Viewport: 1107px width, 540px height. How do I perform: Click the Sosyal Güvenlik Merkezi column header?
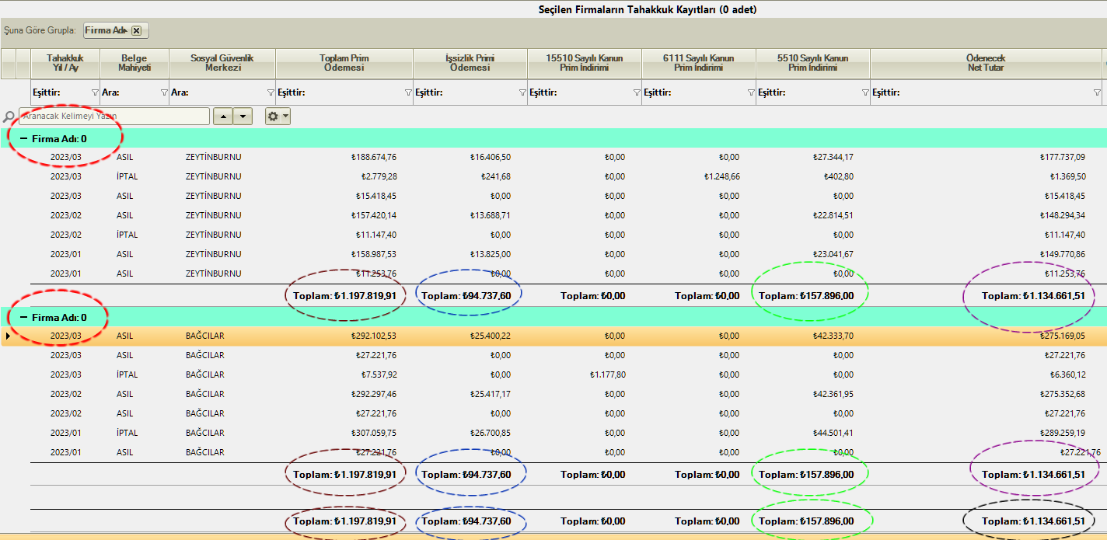point(222,63)
